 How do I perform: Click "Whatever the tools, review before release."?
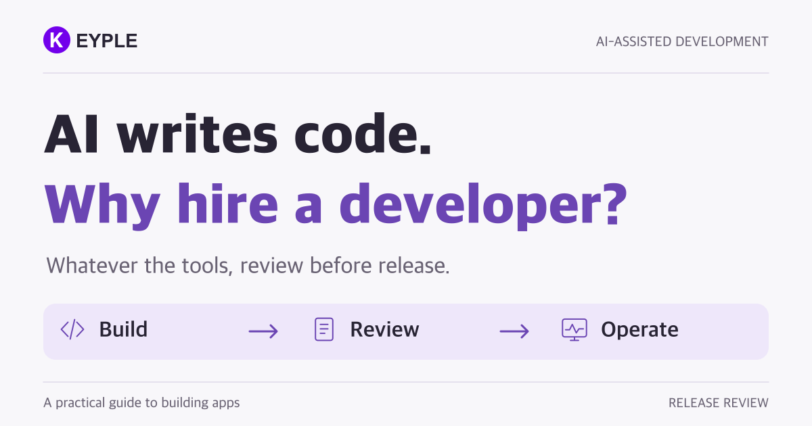coord(248,265)
